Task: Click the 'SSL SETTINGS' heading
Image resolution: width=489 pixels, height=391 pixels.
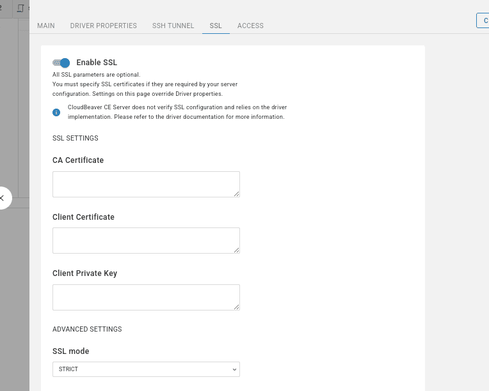Action: click(75, 138)
